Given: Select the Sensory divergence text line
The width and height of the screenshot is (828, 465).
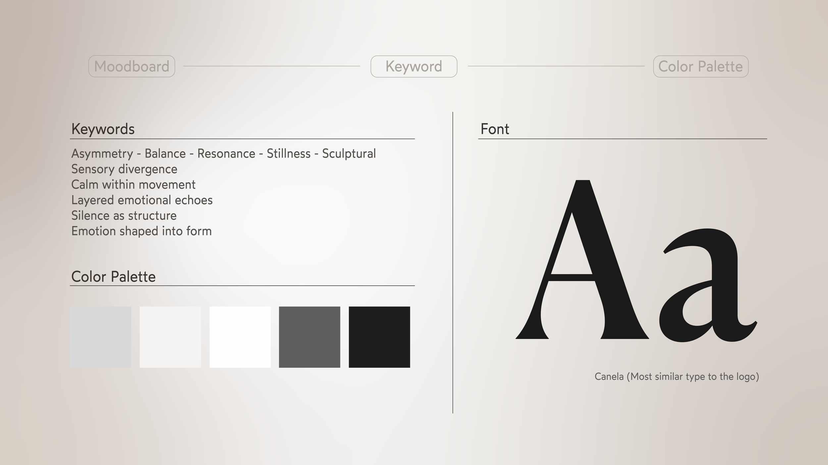Looking at the screenshot, I should point(124,169).
